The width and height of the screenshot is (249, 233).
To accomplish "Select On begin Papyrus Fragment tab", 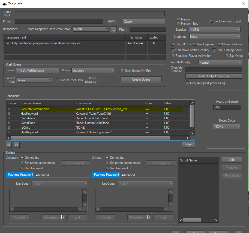I will 20,175.
